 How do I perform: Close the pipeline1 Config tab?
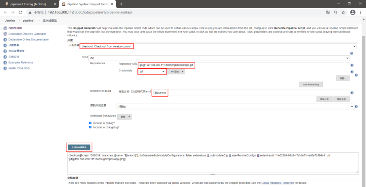click(x=55, y=4)
